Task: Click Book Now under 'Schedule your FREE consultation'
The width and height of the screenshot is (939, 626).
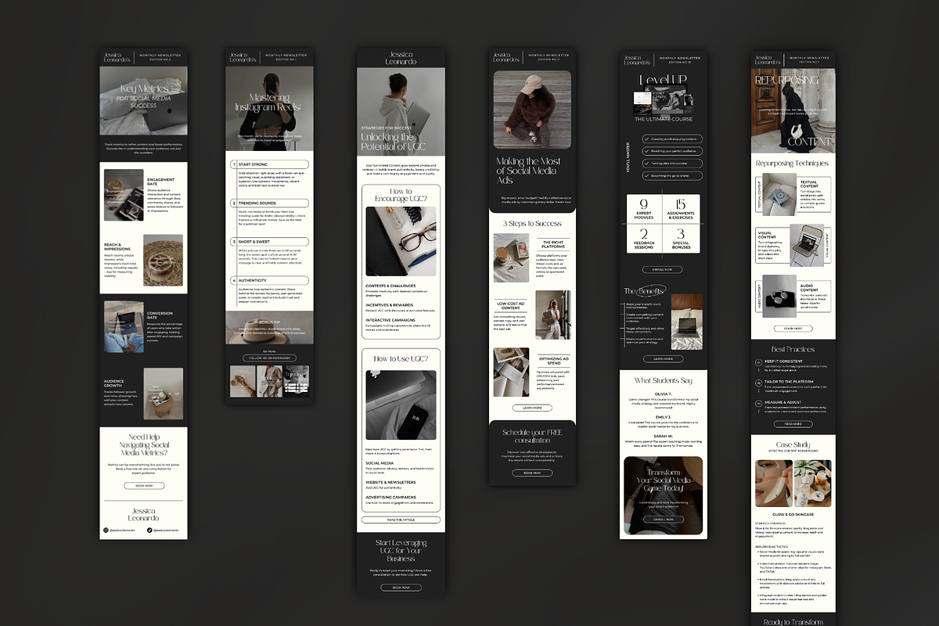Action: click(532, 473)
